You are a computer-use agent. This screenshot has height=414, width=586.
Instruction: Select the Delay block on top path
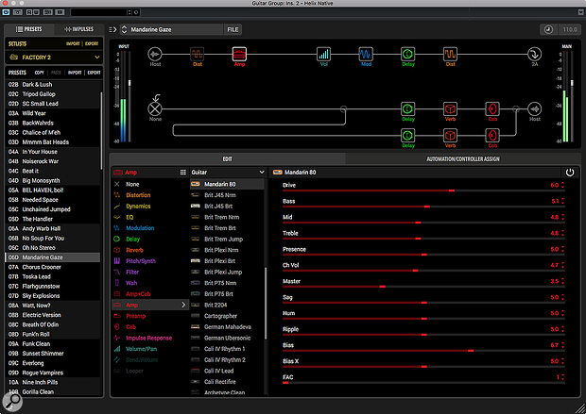click(407, 55)
